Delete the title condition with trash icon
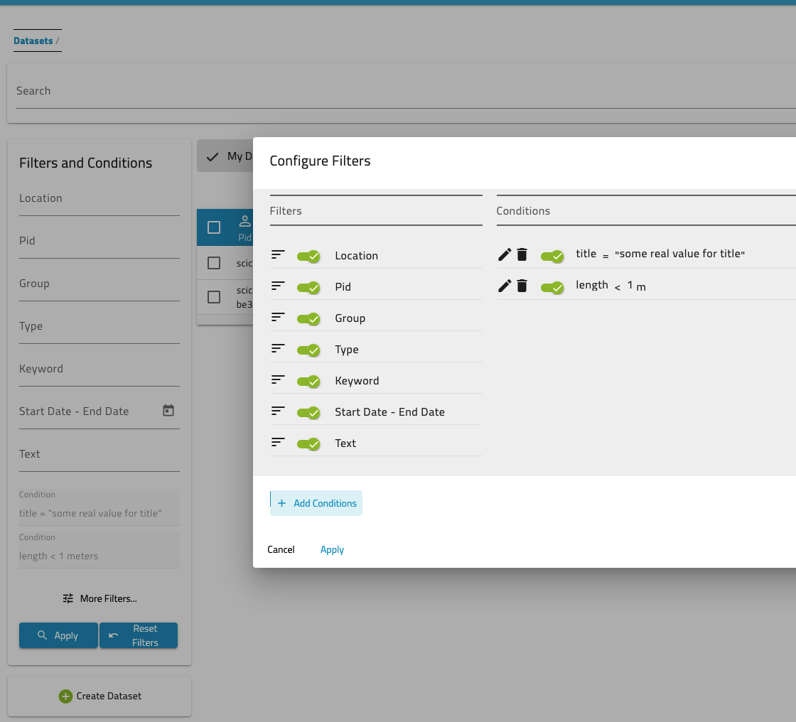The width and height of the screenshot is (796, 722). pos(522,254)
